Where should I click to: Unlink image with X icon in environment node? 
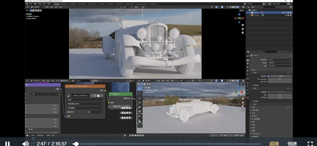pyautogui.click(x=102, y=96)
